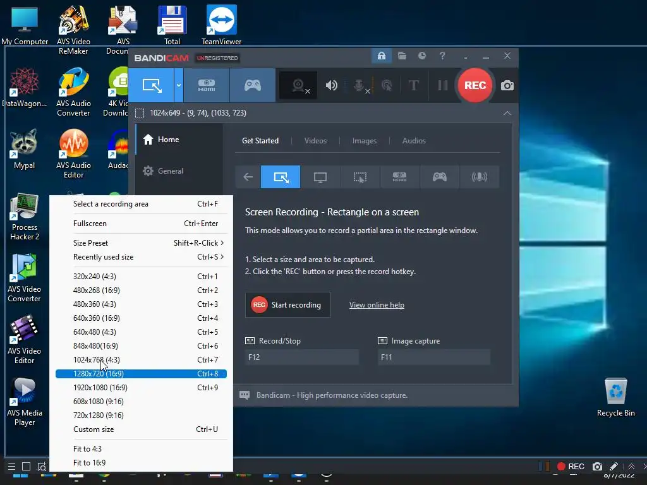Switch to HDMI device recording mode
Viewport: 647px width, 485px height.
click(207, 85)
